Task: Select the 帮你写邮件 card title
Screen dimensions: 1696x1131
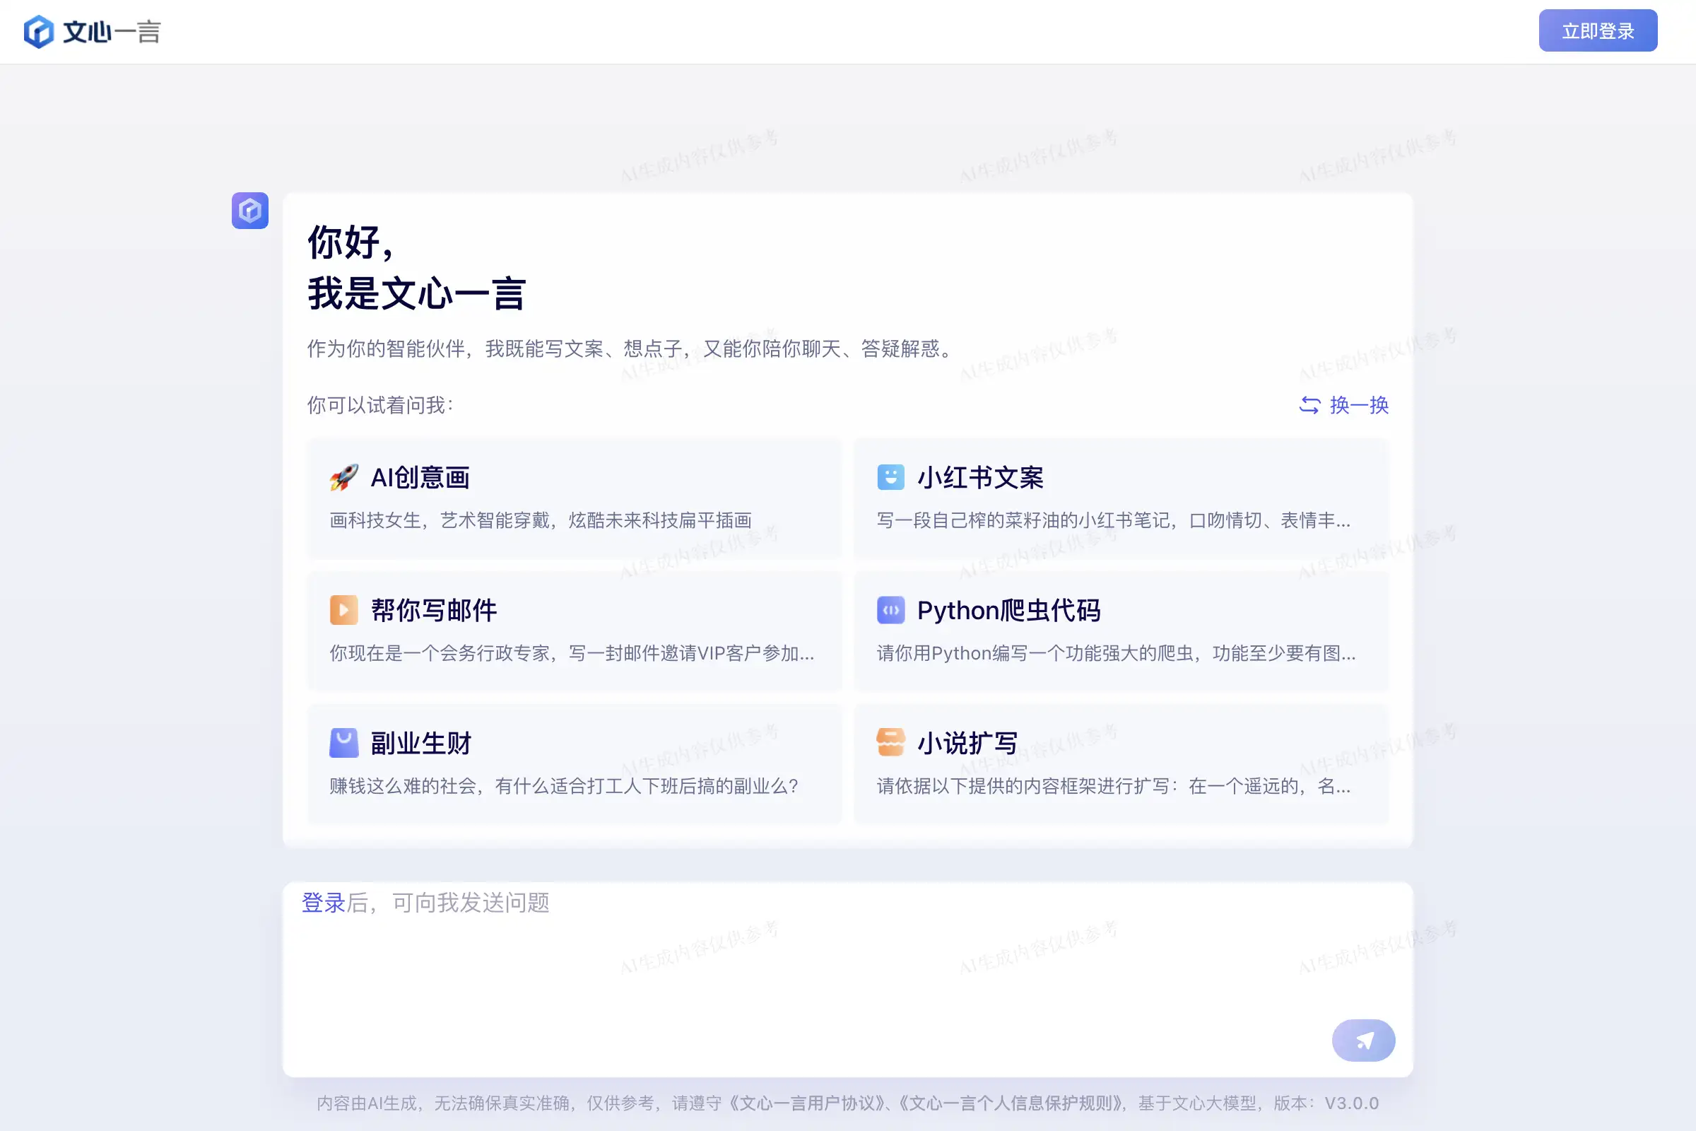Action: point(434,610)
